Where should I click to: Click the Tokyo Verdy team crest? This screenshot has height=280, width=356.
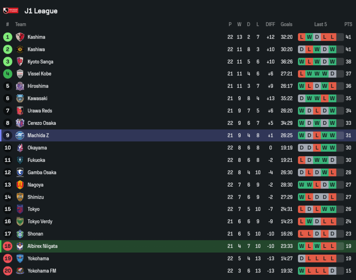[x=20, y=222]
